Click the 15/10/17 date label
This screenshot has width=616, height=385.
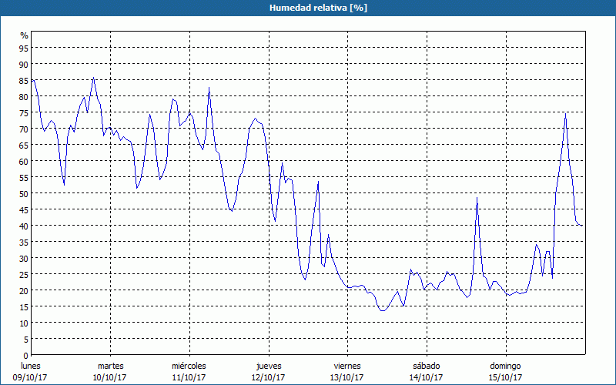[505, 377]
